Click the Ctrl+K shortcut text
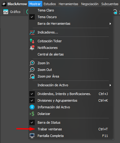Image resolution: width=120 pixels, height=143 pixels. (103, 100)
